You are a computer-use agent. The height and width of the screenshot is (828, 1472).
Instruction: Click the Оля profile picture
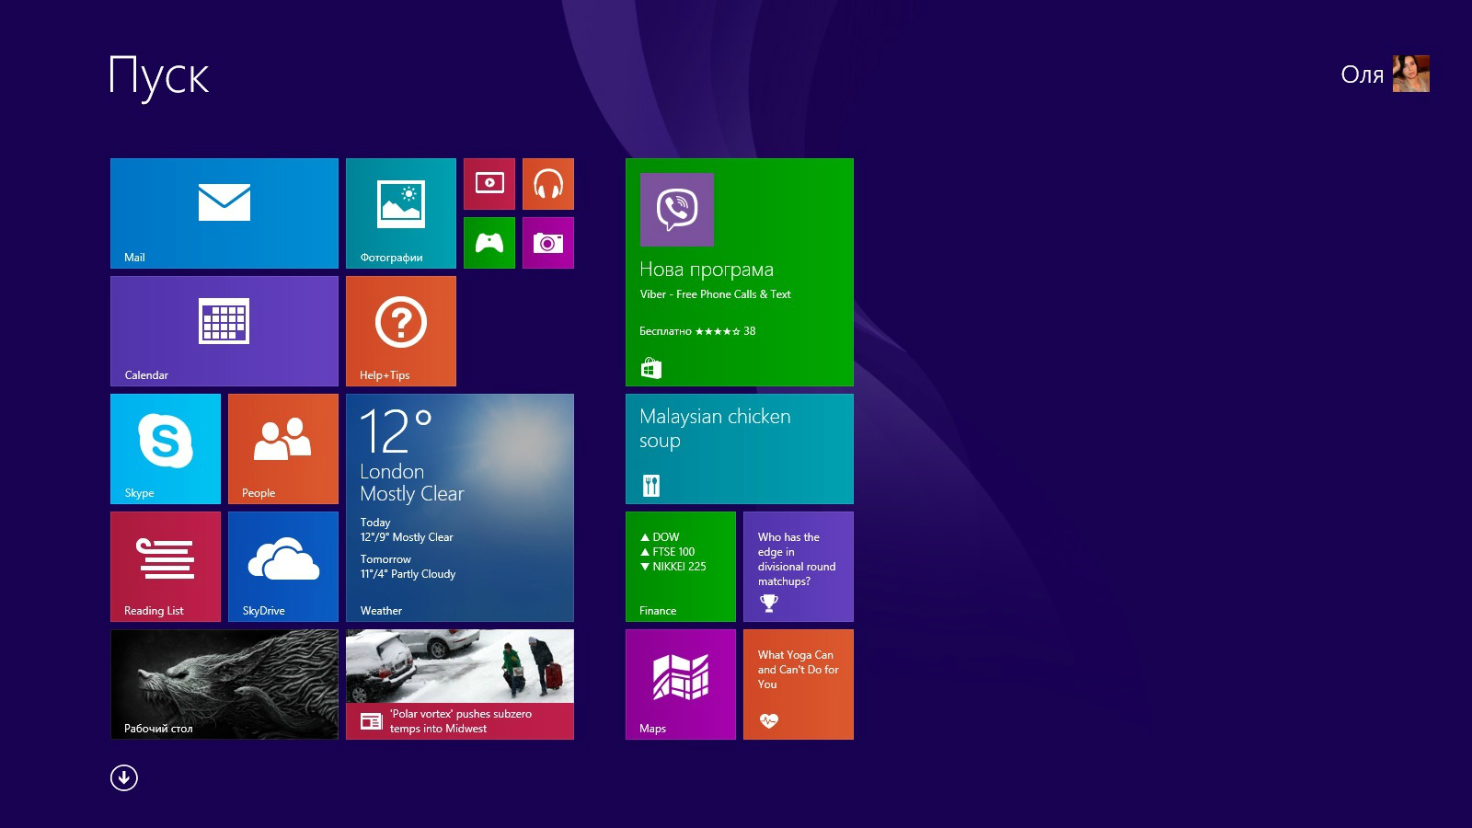pyautogui.click(x=1411, y=74)
